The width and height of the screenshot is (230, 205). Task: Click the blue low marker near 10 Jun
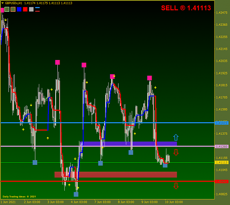(x=165, y=165)
